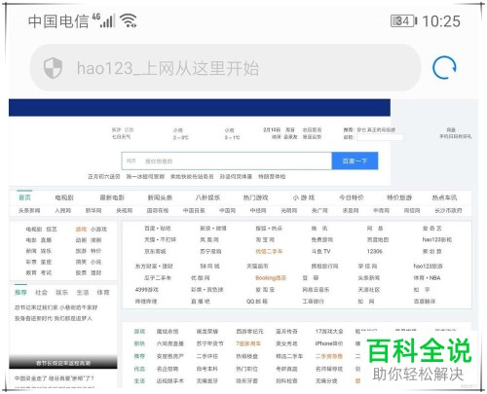Open the 小游戏 navigation tab
Viewport: 487px width, 394px height.
pos(304,197)
